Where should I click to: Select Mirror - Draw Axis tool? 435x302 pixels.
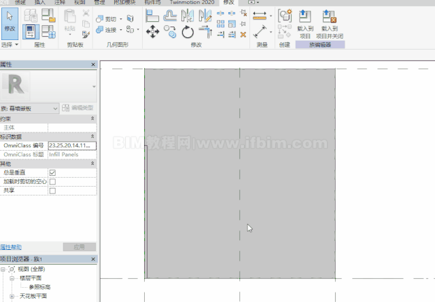pyautogui.click(x=205, y=16)
